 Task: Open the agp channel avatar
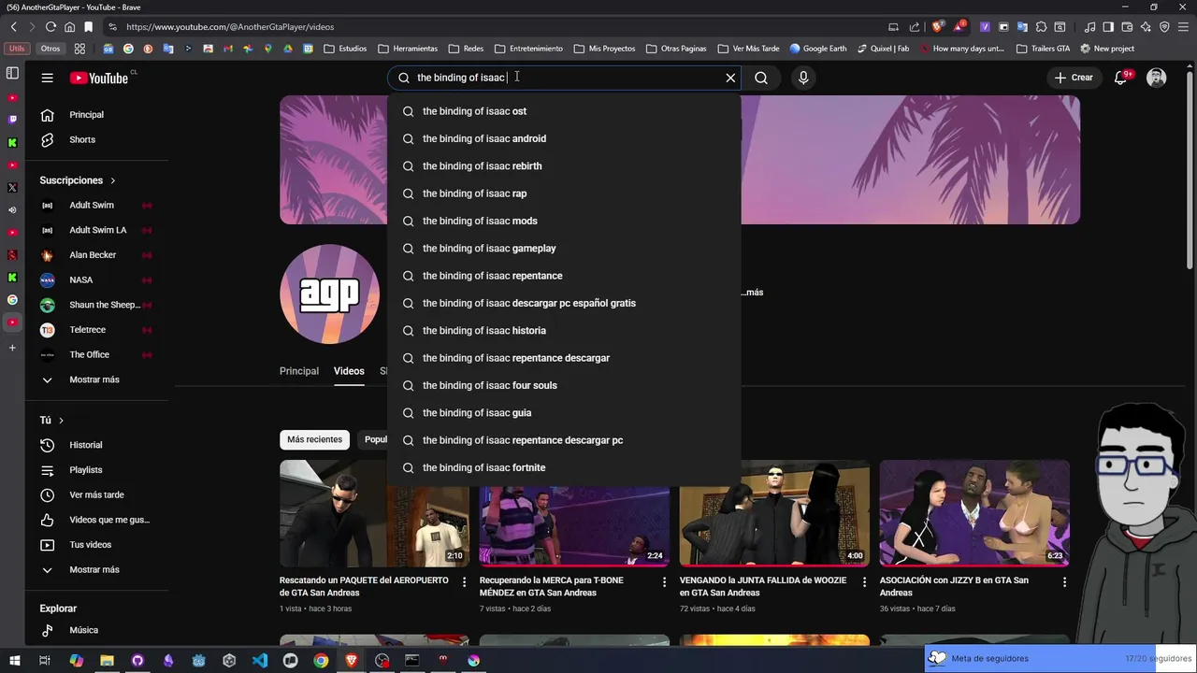click(329, 294)
